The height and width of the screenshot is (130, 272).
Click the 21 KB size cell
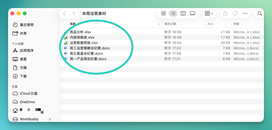point(225,32)
